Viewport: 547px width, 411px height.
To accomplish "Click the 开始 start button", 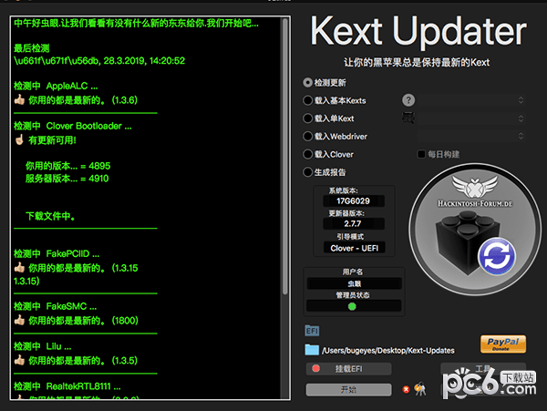I will (x=349, y=390).
